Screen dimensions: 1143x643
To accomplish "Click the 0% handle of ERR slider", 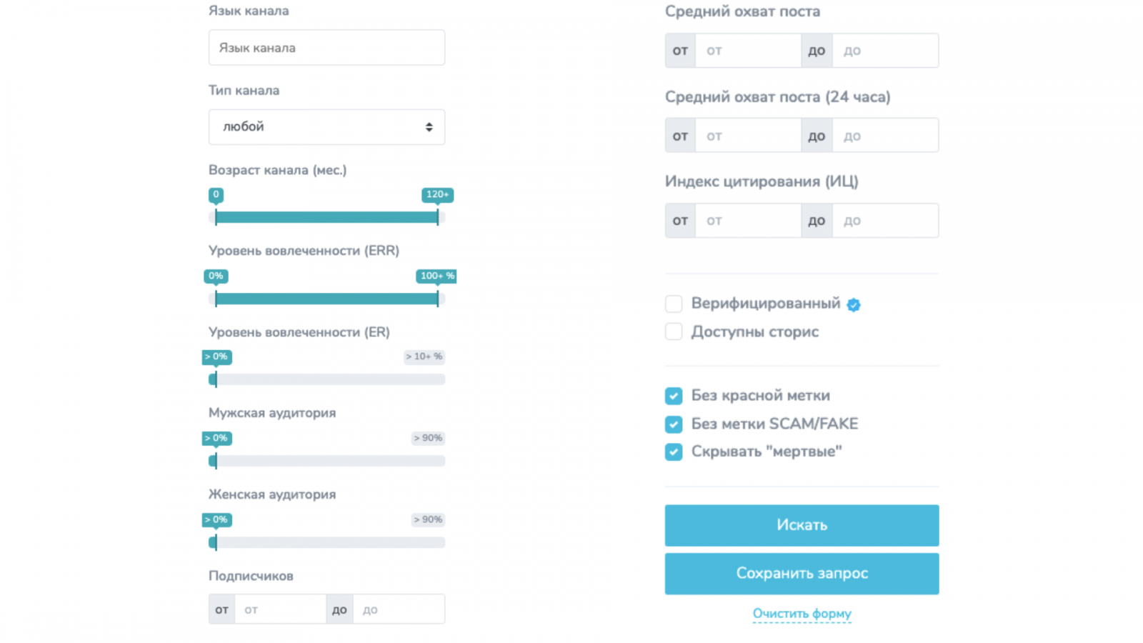I will point(216,299).
